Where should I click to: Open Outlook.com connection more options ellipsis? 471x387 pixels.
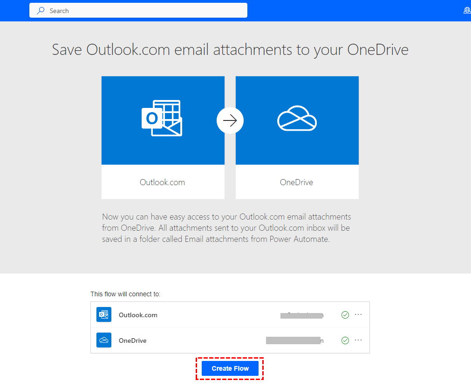point(358,314)
